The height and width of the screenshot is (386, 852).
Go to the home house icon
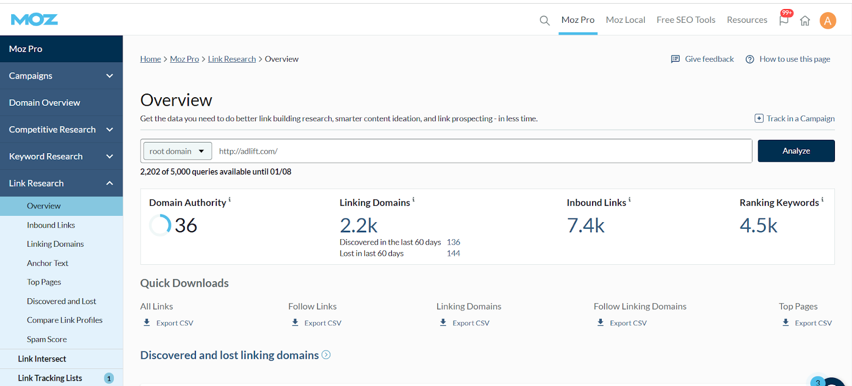point(805,21)
